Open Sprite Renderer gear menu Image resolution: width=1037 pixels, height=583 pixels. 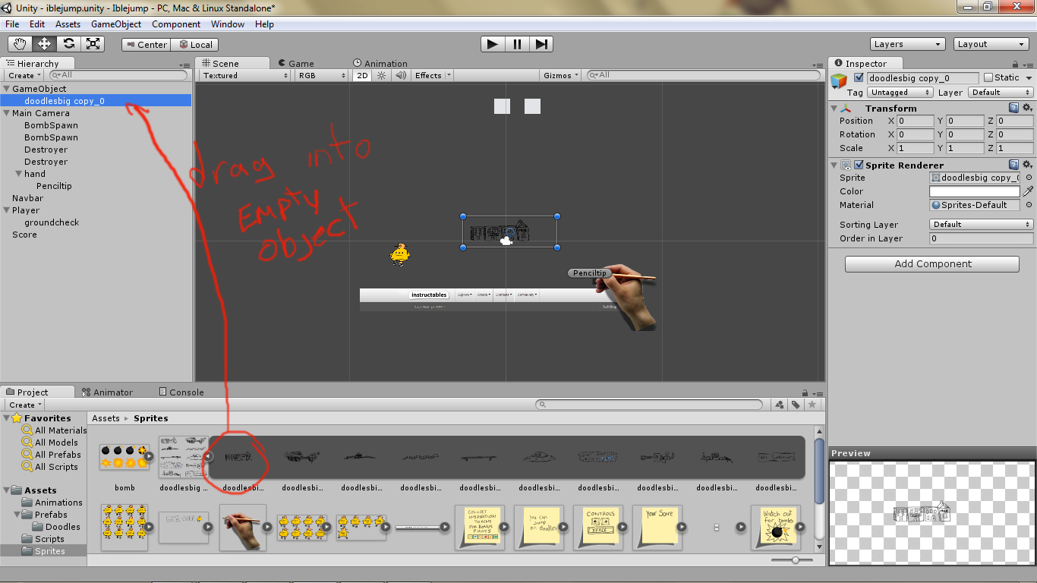coord(1028,165)
